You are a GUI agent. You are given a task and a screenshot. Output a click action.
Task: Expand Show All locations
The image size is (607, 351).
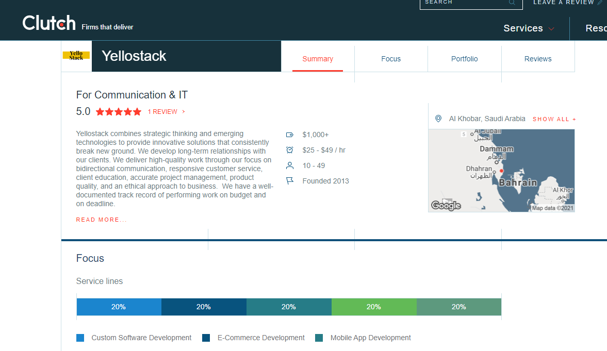[554, 119]
